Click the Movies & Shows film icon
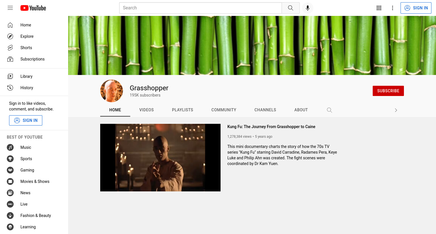Image resolution: width=436 pixels, height=234 pixels. tap(10, 181)
